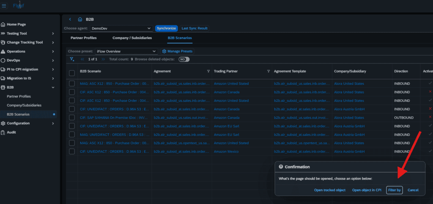Open the Alora United States link in first row
This screenshot has width=433, height=204.
pos(349,84)
